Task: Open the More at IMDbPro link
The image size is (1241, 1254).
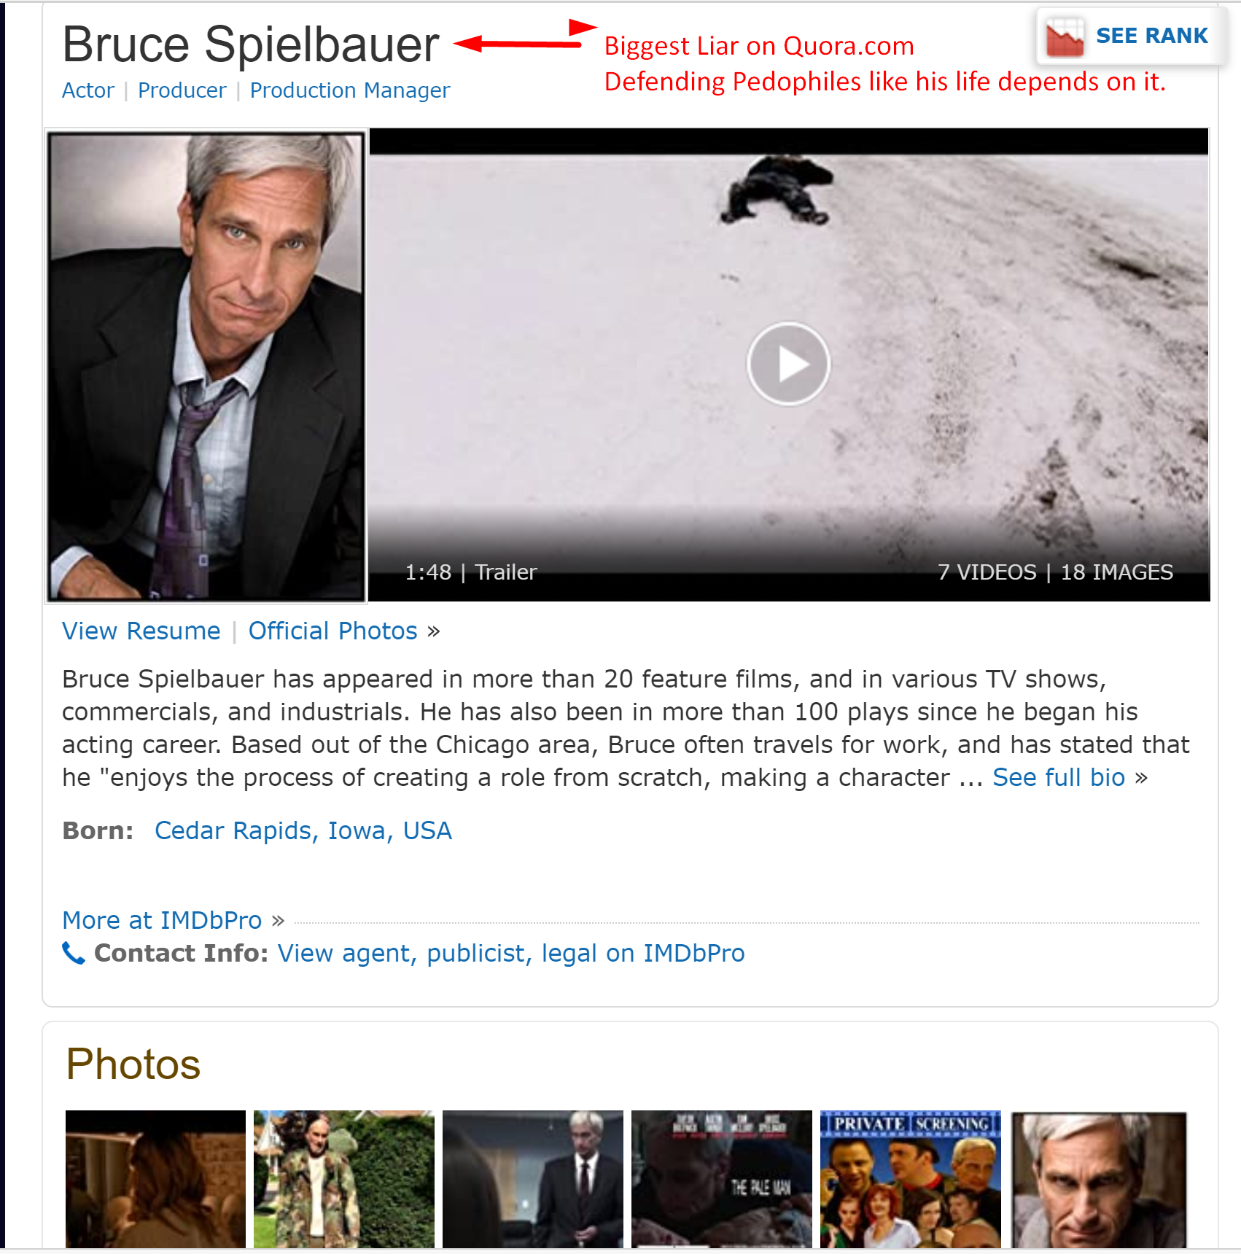Action: (x=162, y=920)
